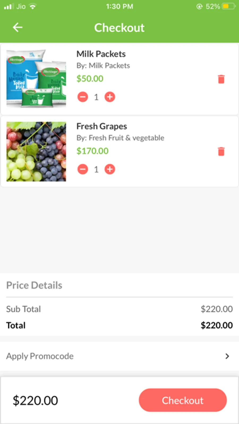Tap the $50.00 Milk Packets price
Screen dimensions: 239x424
click(x=90, y=79)
